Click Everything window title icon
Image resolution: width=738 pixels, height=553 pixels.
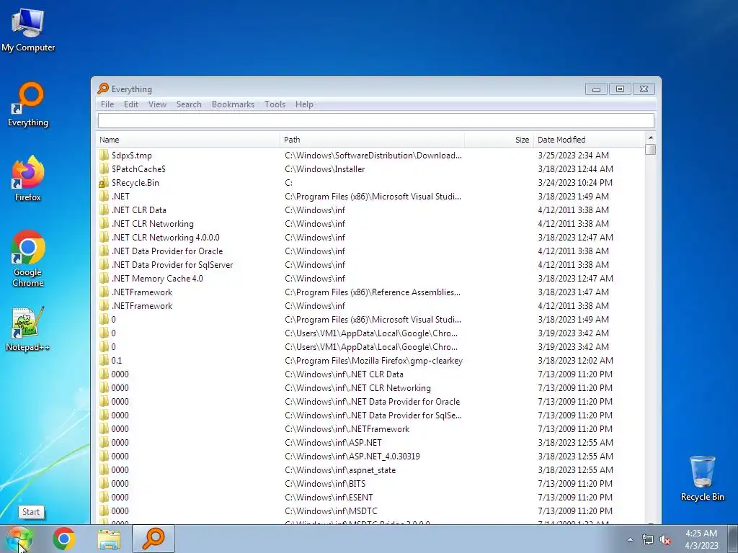[x=103, y=89]
